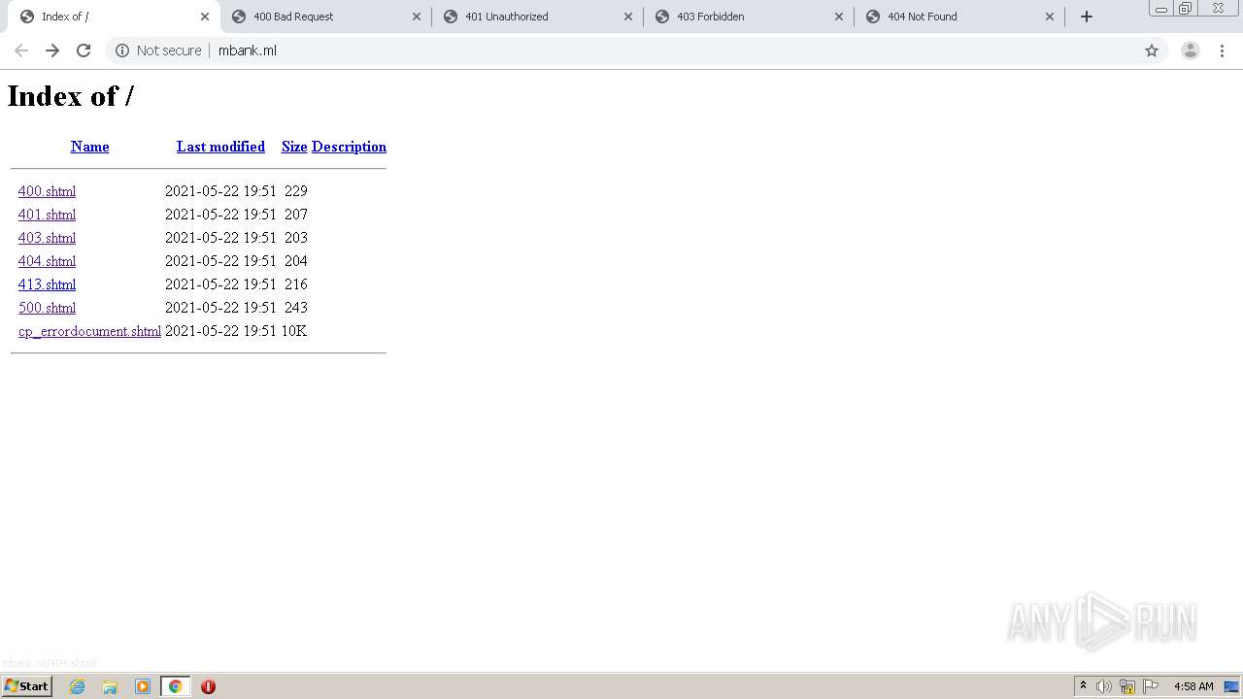Open the media player taskbar icon
Screen dimensions: 1243x699
point(143,686)
